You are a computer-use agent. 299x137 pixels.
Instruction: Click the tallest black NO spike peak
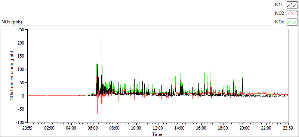click(x=102, y=39)
